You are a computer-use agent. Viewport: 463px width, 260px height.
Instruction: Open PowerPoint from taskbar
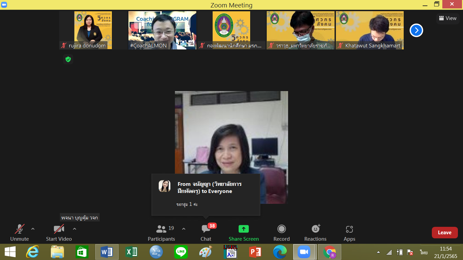255,252
